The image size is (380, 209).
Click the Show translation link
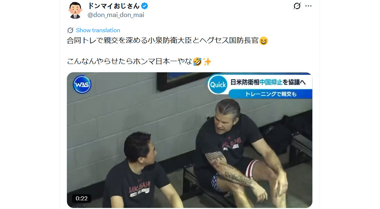point(98,30)
